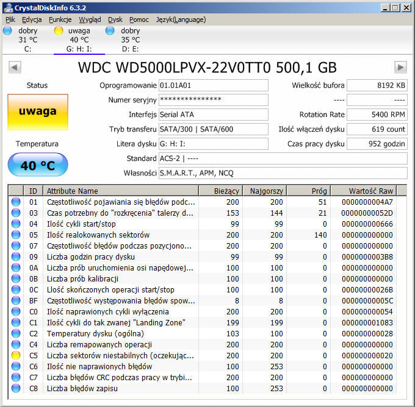Sort by the Najgorszy column header
415x407 pixels.
point(265,191)
